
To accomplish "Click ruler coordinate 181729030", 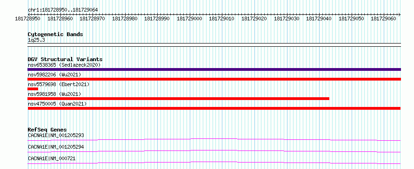I will click(287, 19).
